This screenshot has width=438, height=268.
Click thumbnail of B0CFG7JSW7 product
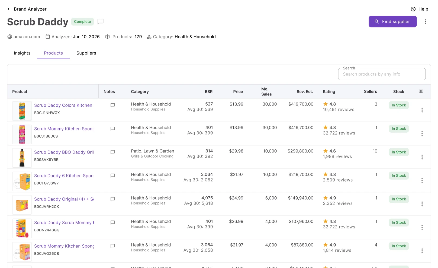(22, 181)
